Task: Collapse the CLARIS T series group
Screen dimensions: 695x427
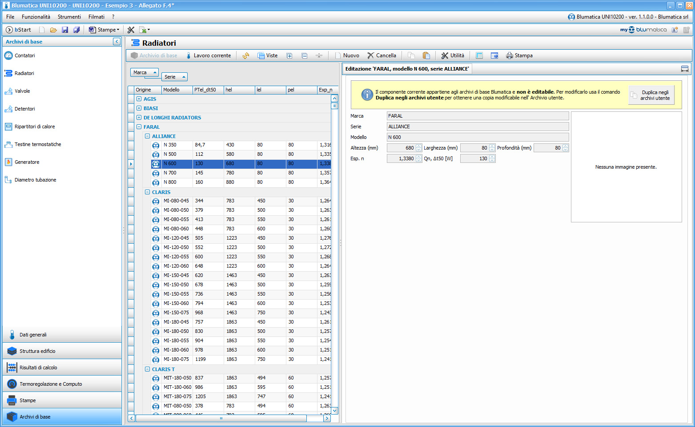Action: tap(148, 369)
